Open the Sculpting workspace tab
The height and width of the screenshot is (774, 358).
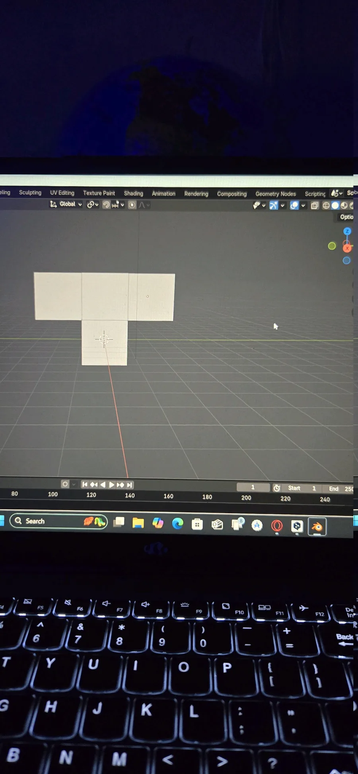point(30,192)
